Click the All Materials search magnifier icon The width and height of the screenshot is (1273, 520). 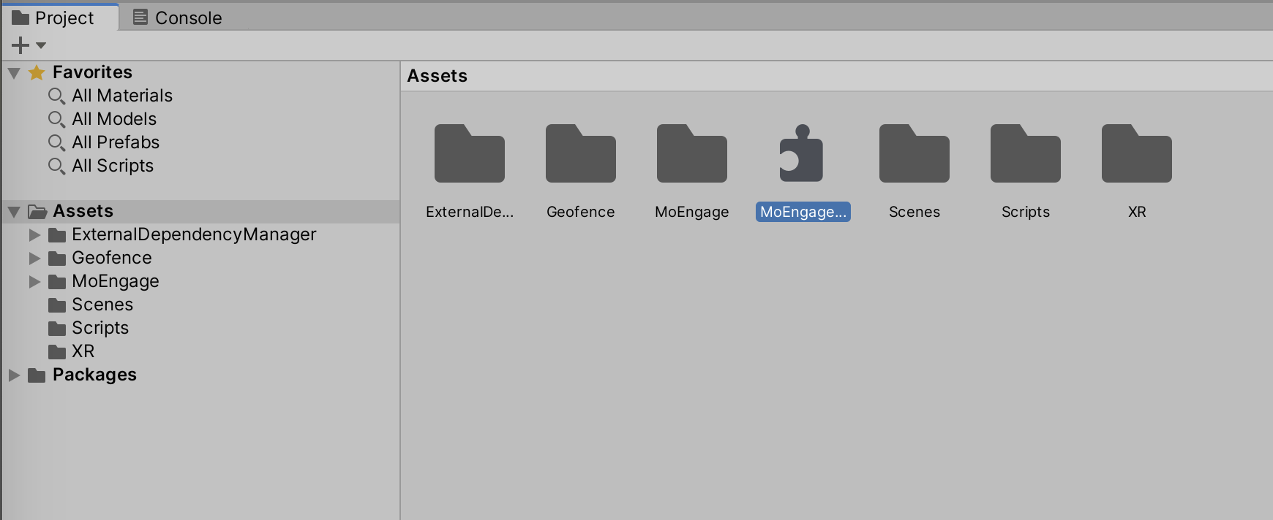click(56, 96)
